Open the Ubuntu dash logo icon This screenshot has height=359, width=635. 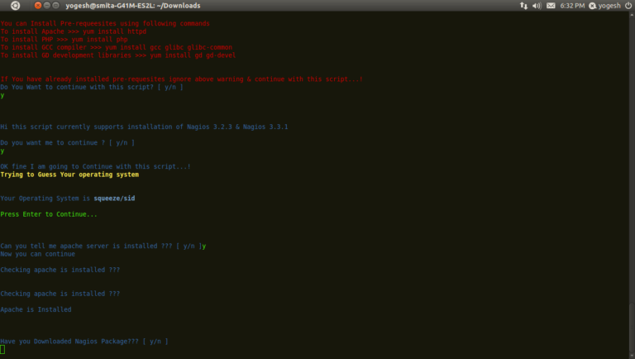15,5
